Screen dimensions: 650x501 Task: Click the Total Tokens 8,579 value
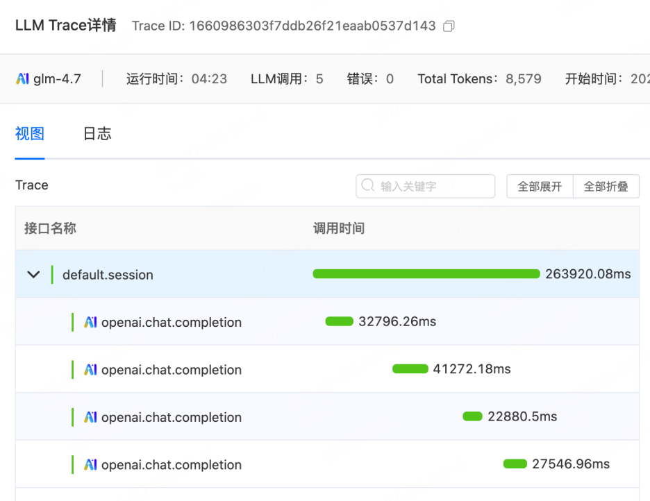(524, 78)
